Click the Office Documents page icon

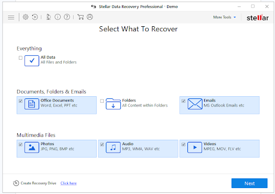(x=32, y=104)
